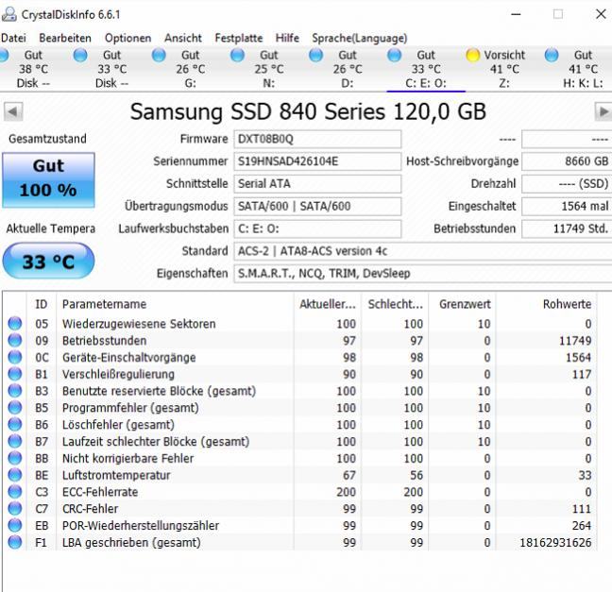The width and height of the screenshot is (612, 592).
Task: Open the Optionen menu
Action: [x=128, y=38]
